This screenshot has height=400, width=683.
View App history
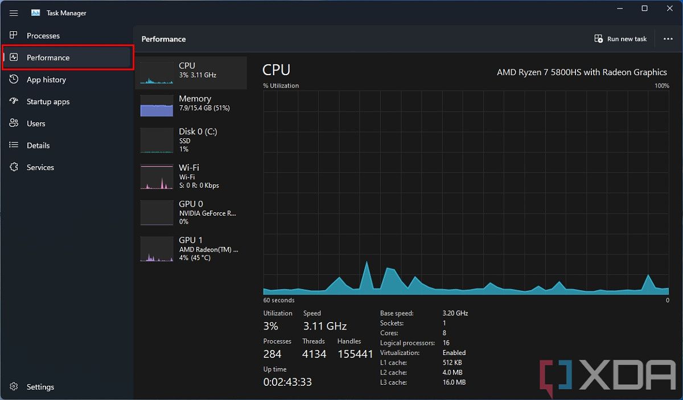pos(46,79)
